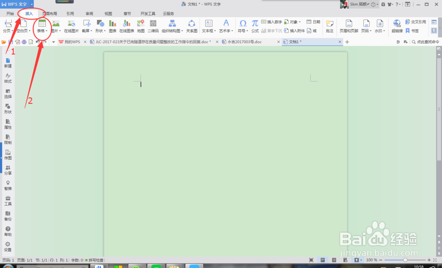Insert page numbers via 页码

(366, 26)
